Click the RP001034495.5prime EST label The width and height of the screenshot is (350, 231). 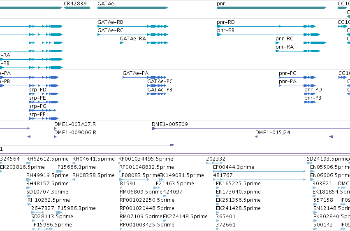click(146, 159)
